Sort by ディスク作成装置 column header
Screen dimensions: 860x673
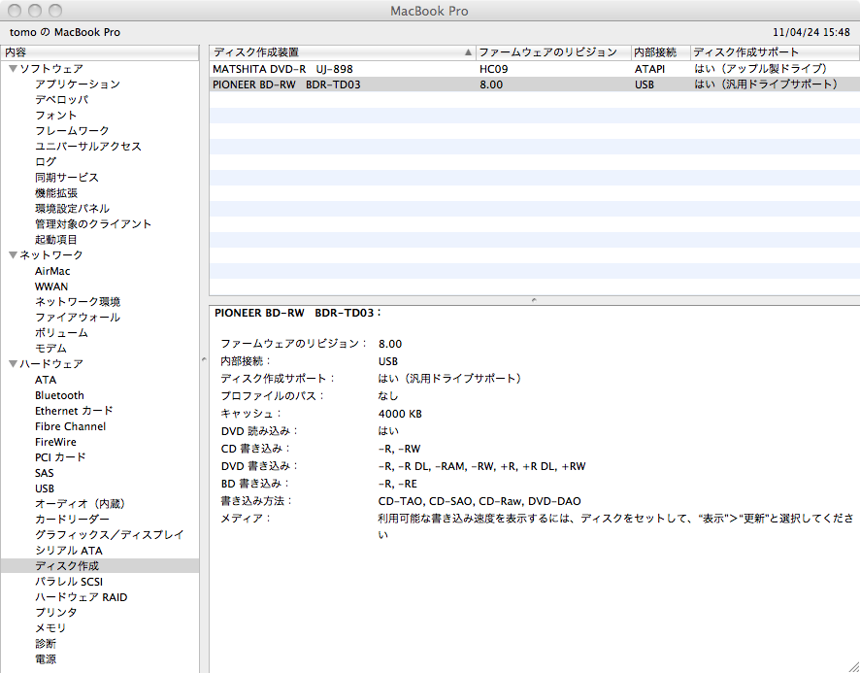point(343,52)
